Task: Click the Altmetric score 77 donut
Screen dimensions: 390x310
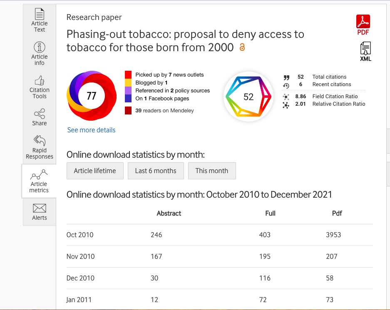Action: tap(91, 96)
